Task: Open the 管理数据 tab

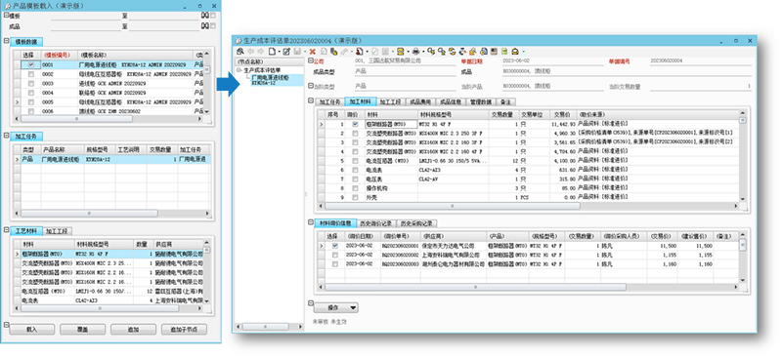Action: pos(481,102)
